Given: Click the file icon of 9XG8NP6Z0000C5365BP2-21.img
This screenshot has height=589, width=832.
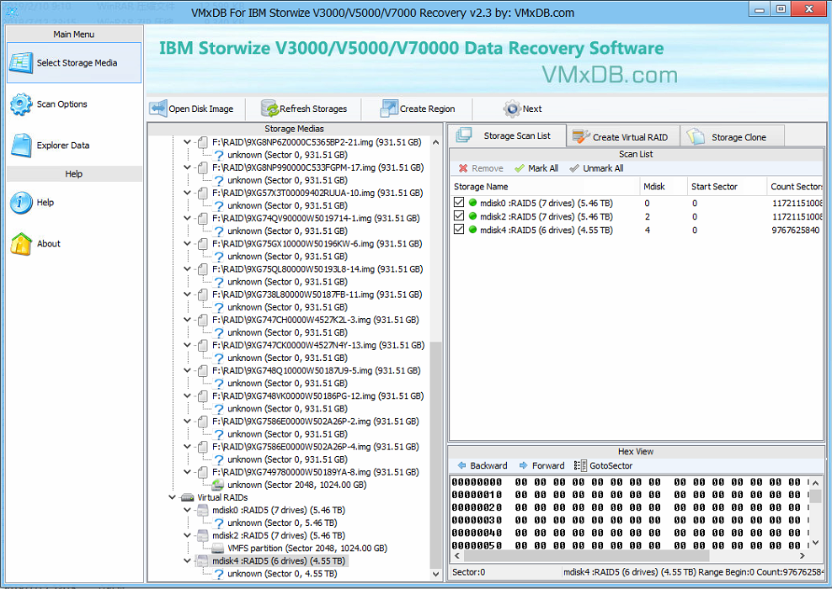Looking at the screenshot, I should point(203,142).
